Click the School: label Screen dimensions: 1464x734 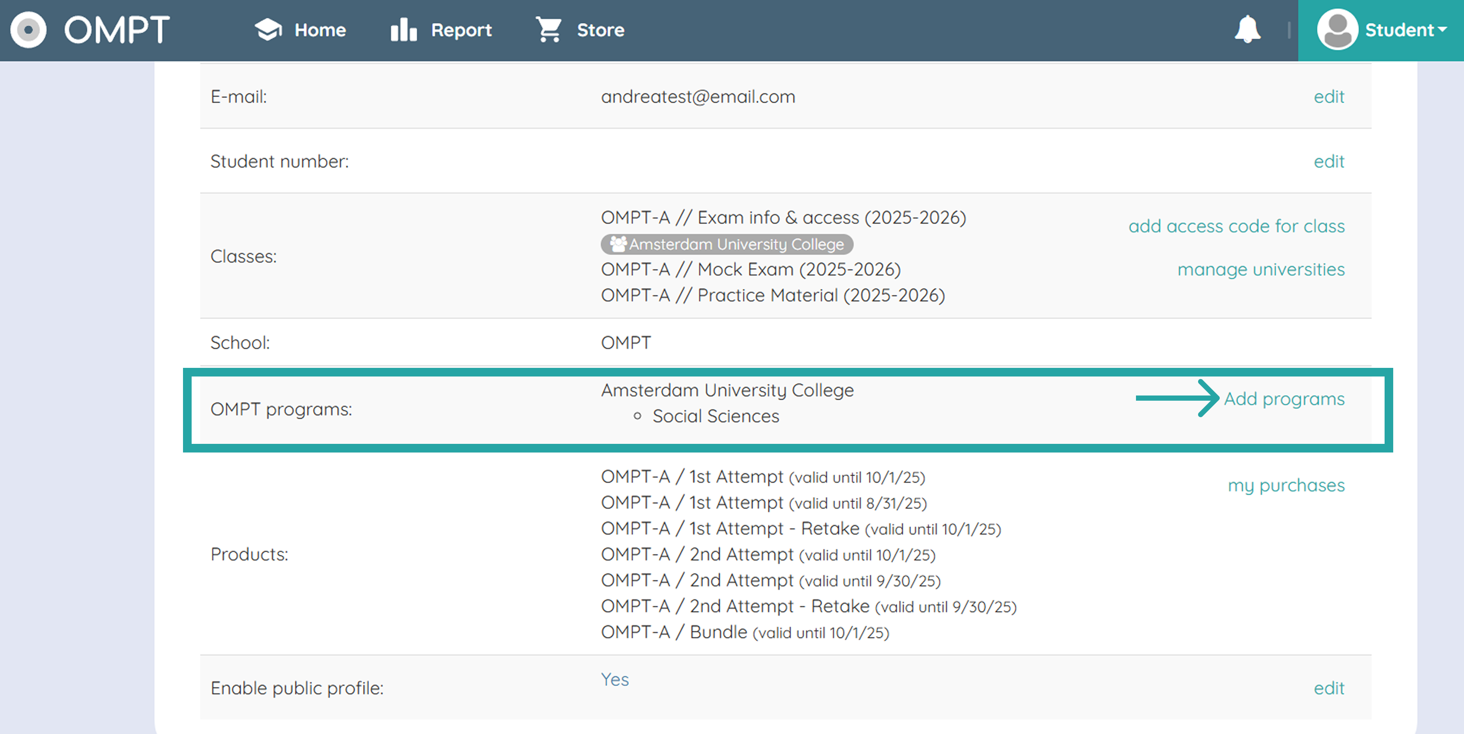pyautogui.click(x=240, y=343)
